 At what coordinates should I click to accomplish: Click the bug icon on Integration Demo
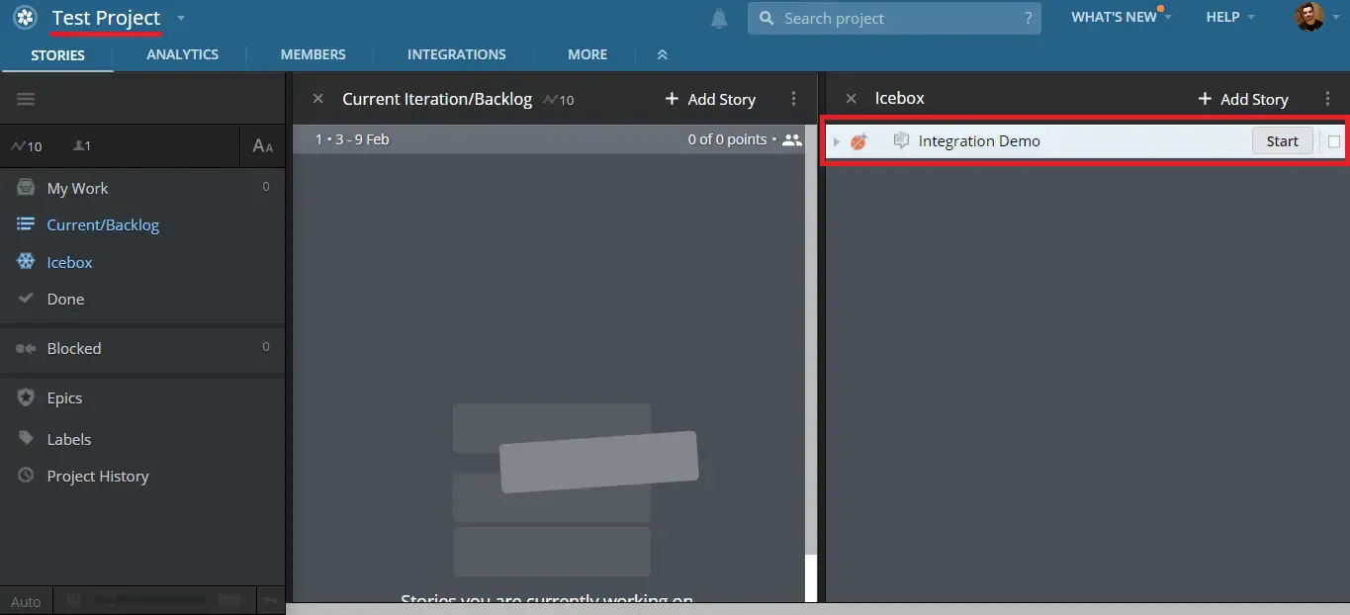click(858, 140)
